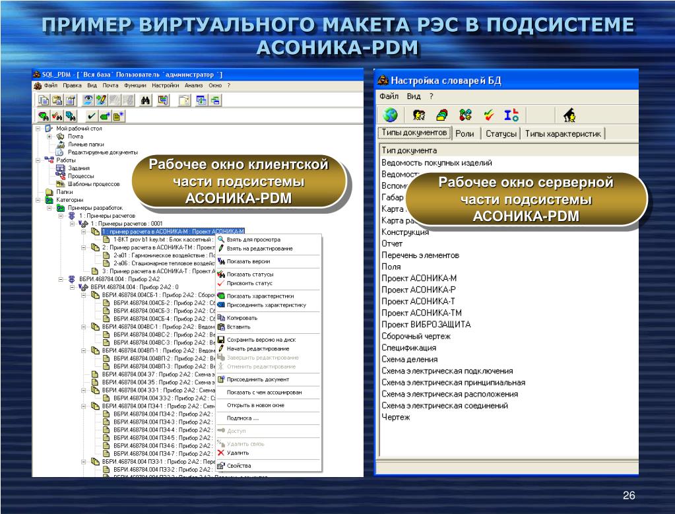Click the users faces icon in dictionary settings toolbar
Viewport: 675px width, 514px height.
[x=419, y=115]
